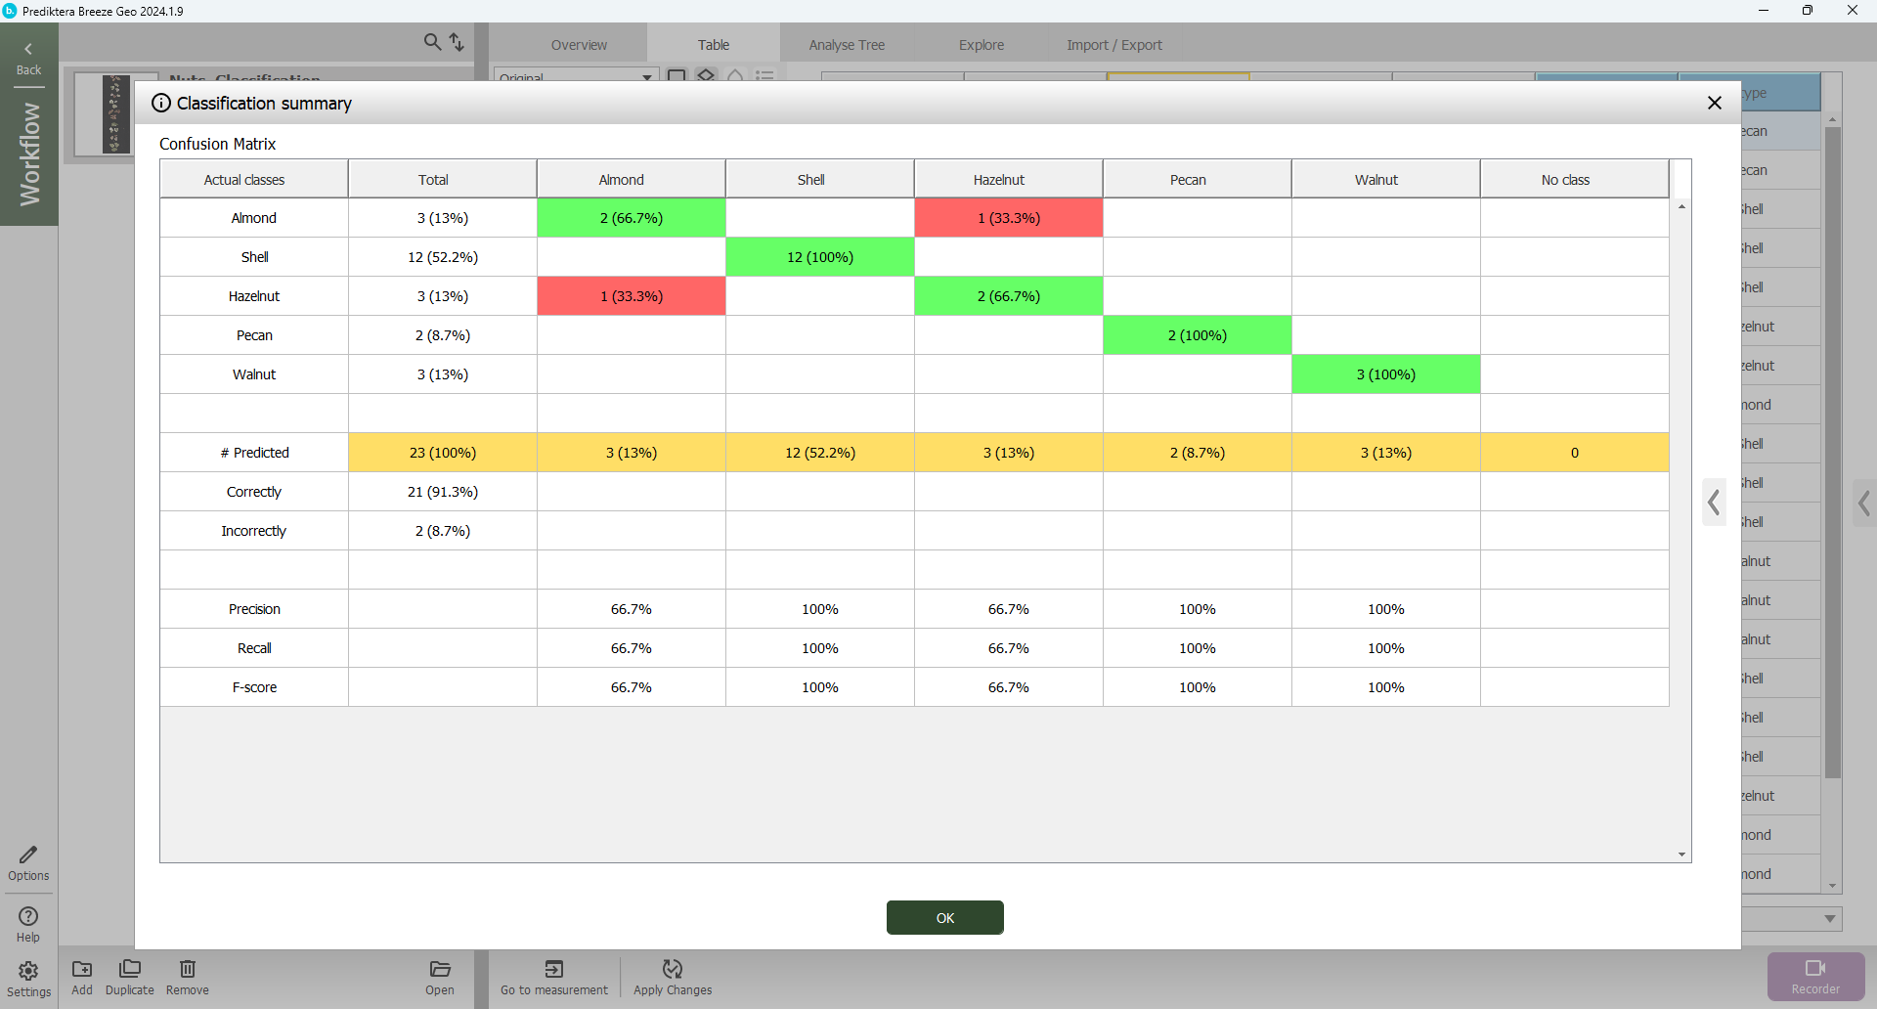The image size is (1877, 1009).
Task: Click the search magnifier icon
Action: (432, 42)
